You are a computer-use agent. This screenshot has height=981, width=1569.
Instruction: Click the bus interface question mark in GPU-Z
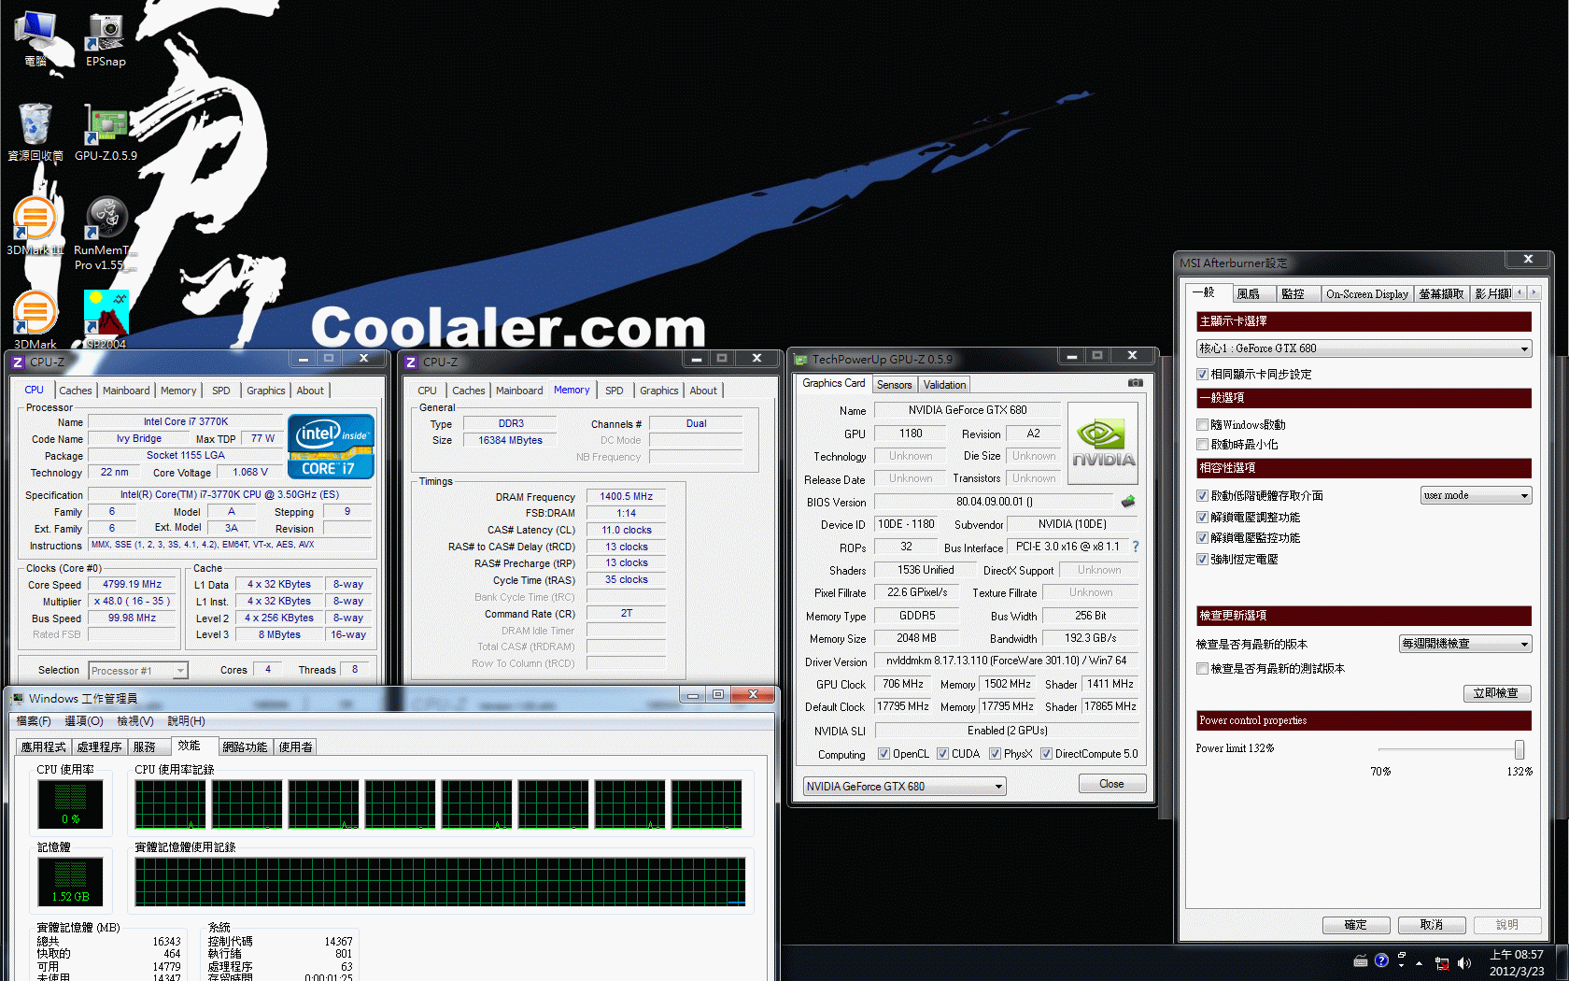point(1136,547)
